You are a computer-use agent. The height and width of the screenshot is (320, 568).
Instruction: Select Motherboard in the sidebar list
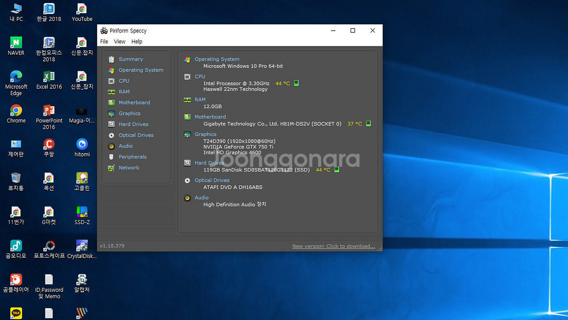[134, 103]
